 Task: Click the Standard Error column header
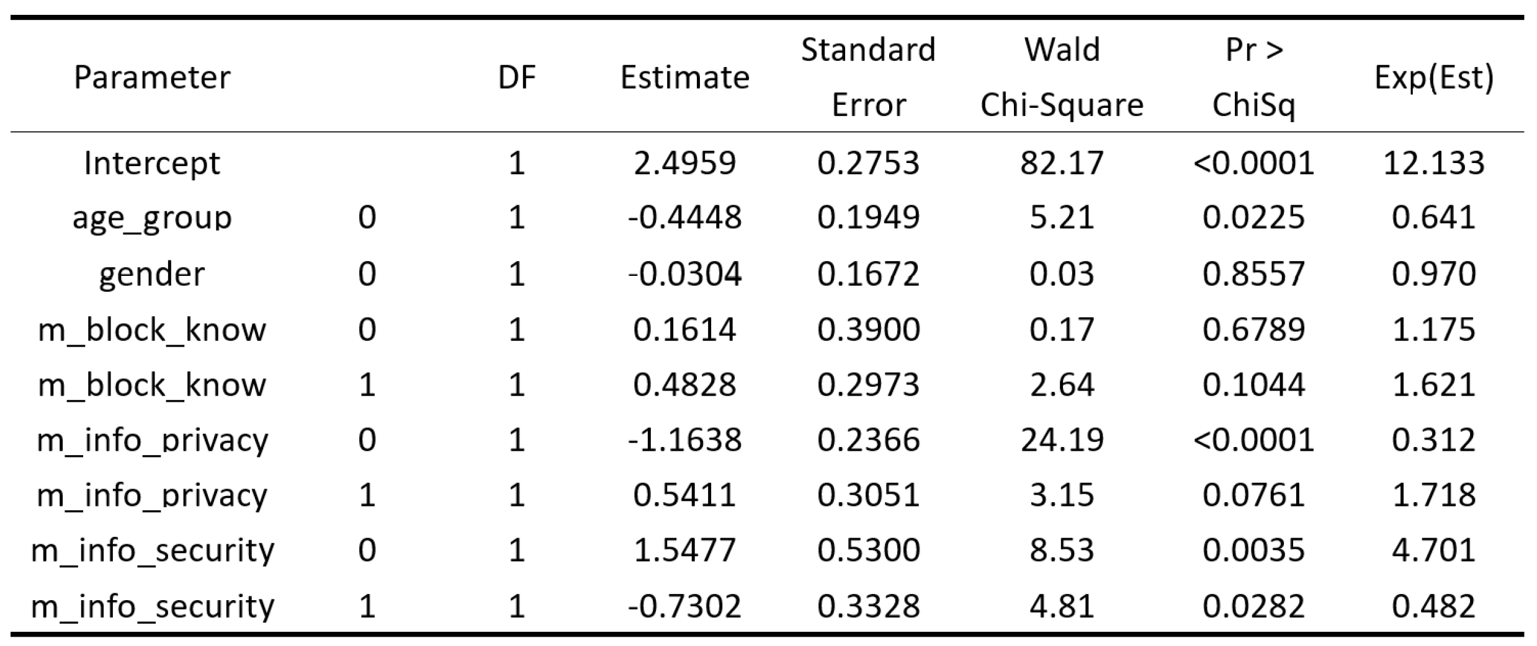tap(868, 76)
